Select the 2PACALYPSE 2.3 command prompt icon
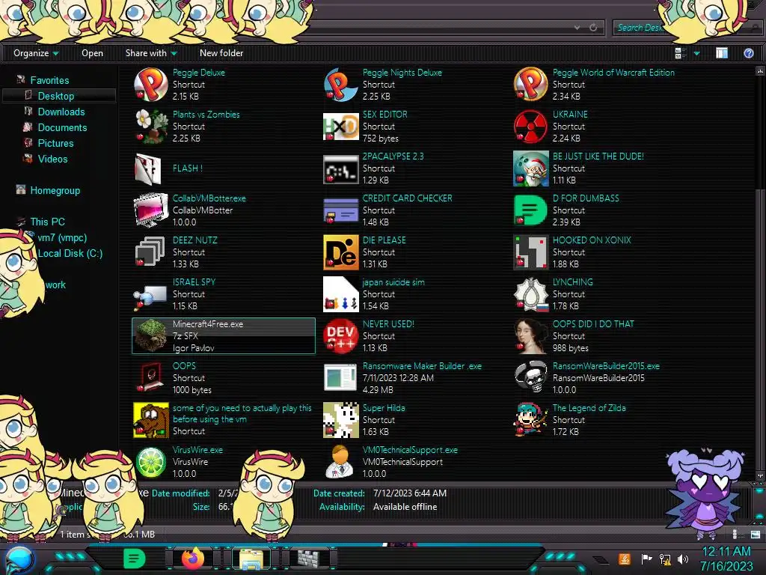The width and height of the screenshot is (766, 575). point(341,170)
